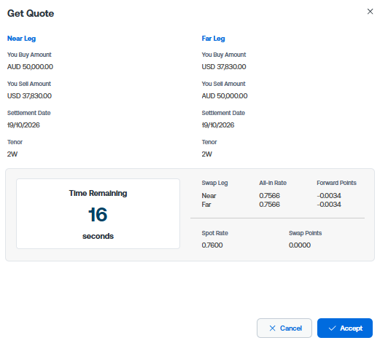This screenshot has width=380, height=343.
Task: Click Far row Forward Points -0.0034
Action: point(329,205)
